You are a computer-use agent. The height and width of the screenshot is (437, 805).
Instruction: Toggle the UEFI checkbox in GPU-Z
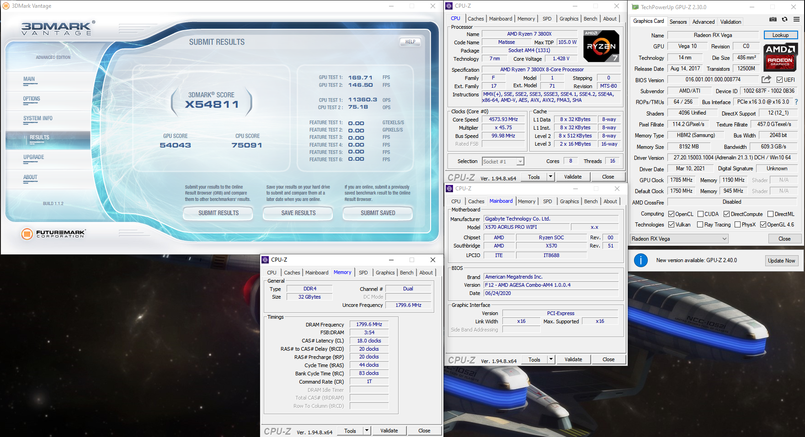(x=780, y=80)
